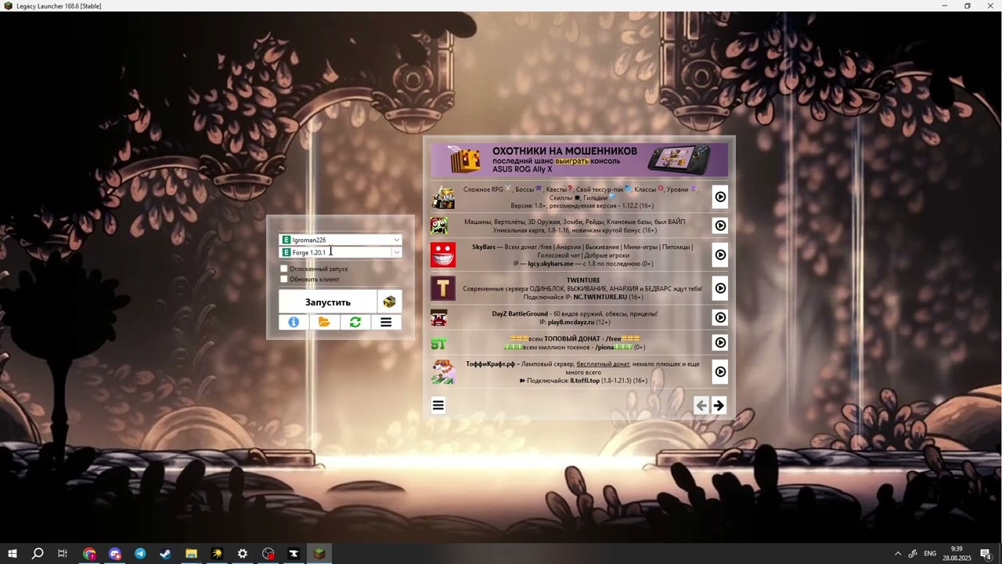
Task: Open taskbar search
Action: click(x=37, y=554)
